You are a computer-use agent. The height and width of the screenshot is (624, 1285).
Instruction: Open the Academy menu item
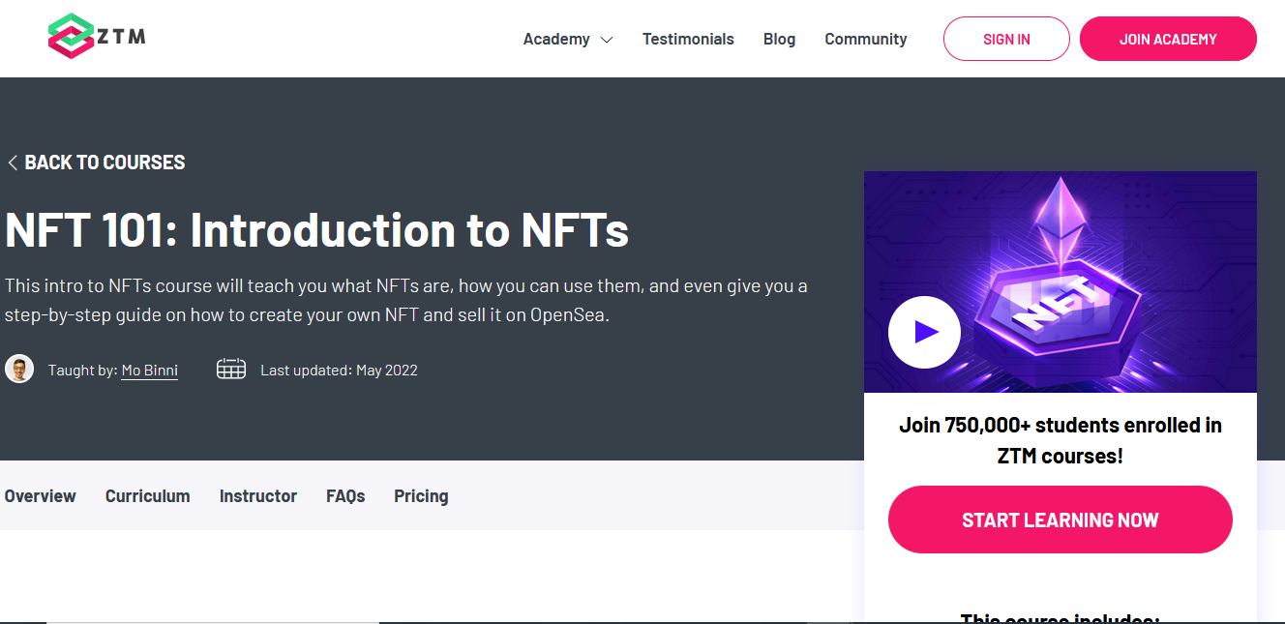(x=556, y=39)
